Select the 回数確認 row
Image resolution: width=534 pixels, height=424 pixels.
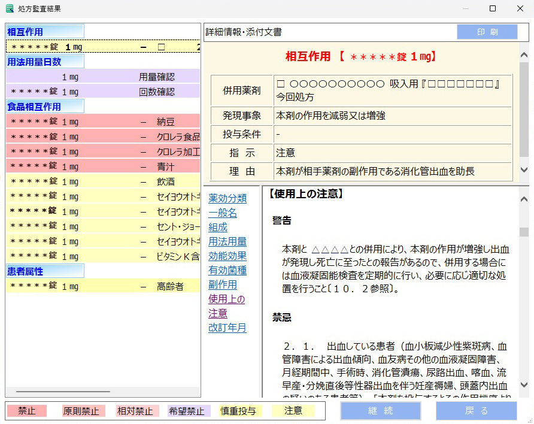point(103,92)
